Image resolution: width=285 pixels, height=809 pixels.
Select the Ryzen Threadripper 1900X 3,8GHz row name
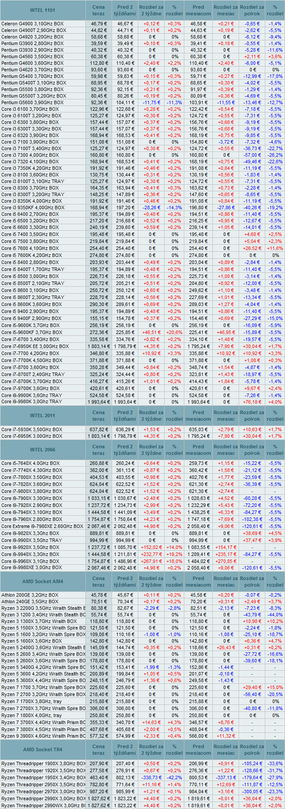(43, 763)
